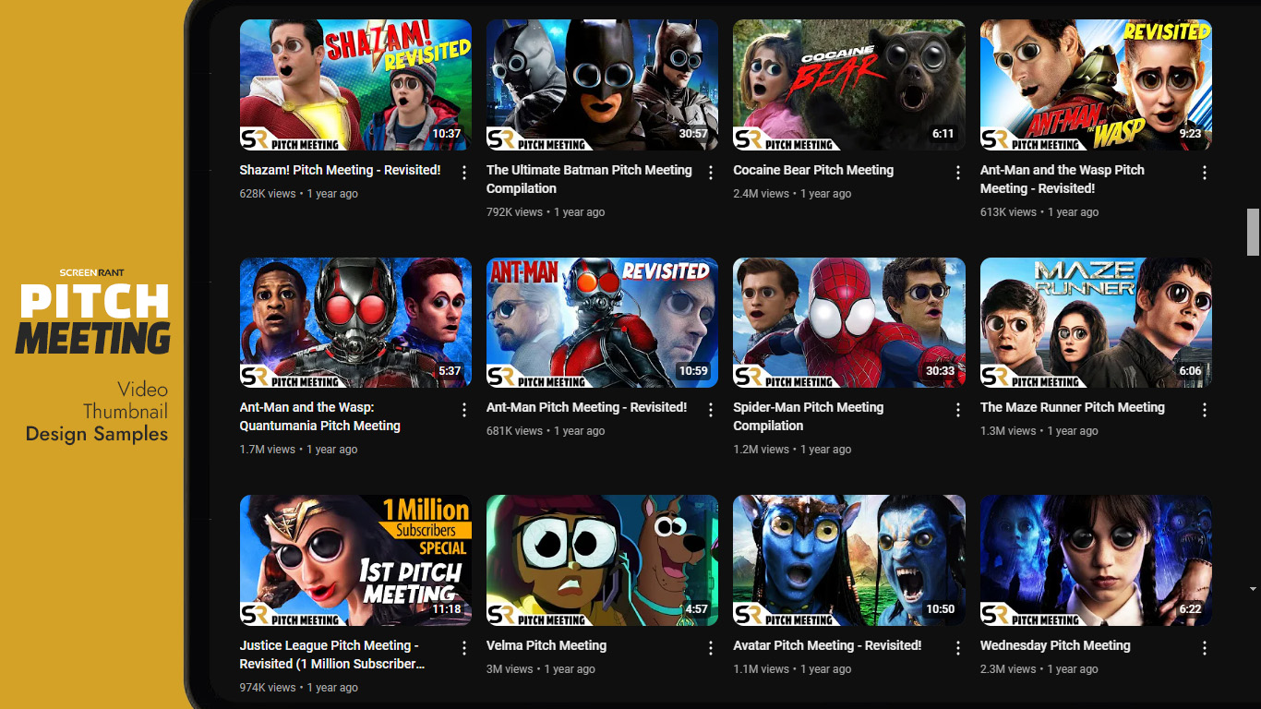Play the 1 Million Subscribers Special thumbnail
1261x709 pixels.
(355, 560)
